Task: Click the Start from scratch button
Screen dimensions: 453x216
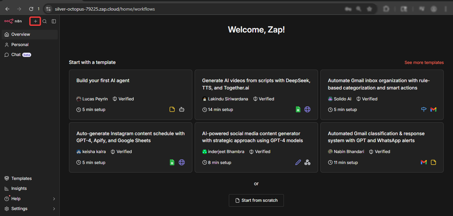Action: pos(256,200)
